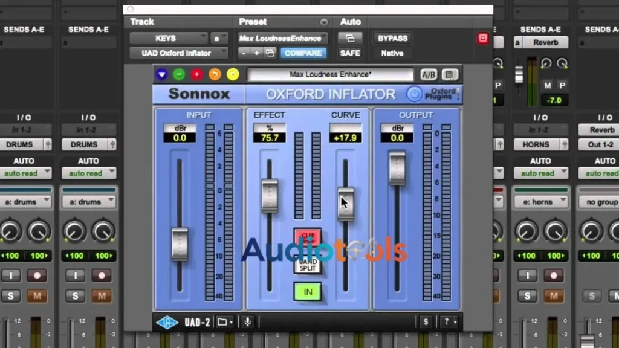Open the Max LoudnessEnhance preset dropdown
The height and width of the screenshot is (348, 619).
pyautogui.click(x=283, y=38)
